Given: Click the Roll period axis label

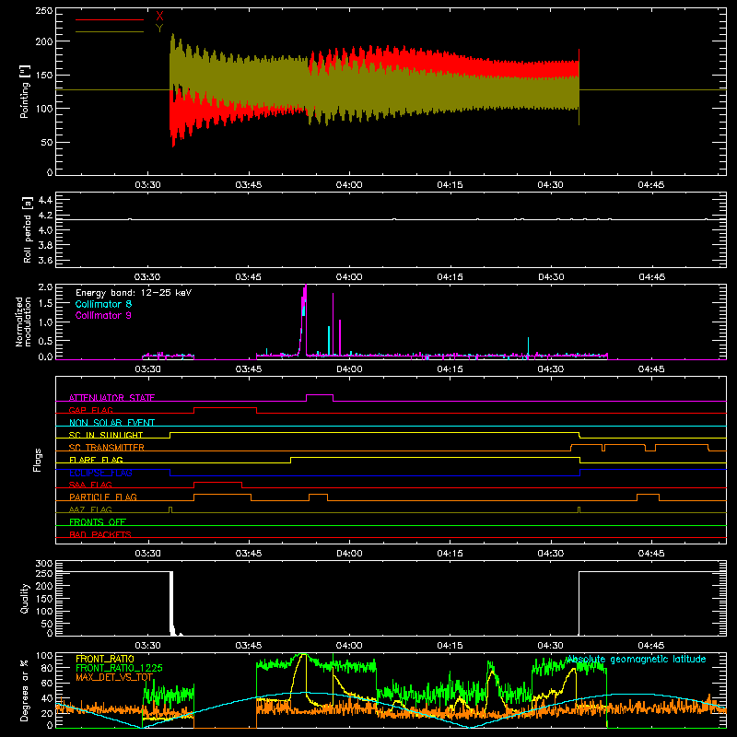Looking at the screenshot, I should point(27,229).
